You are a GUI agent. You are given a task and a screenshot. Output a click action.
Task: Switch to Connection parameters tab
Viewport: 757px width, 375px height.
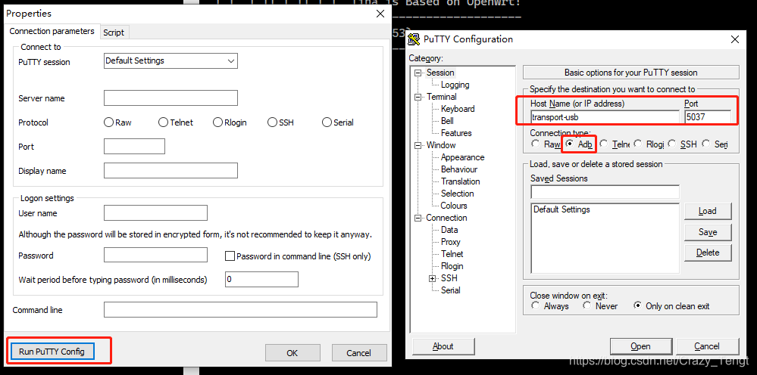[x=52, y=31]
